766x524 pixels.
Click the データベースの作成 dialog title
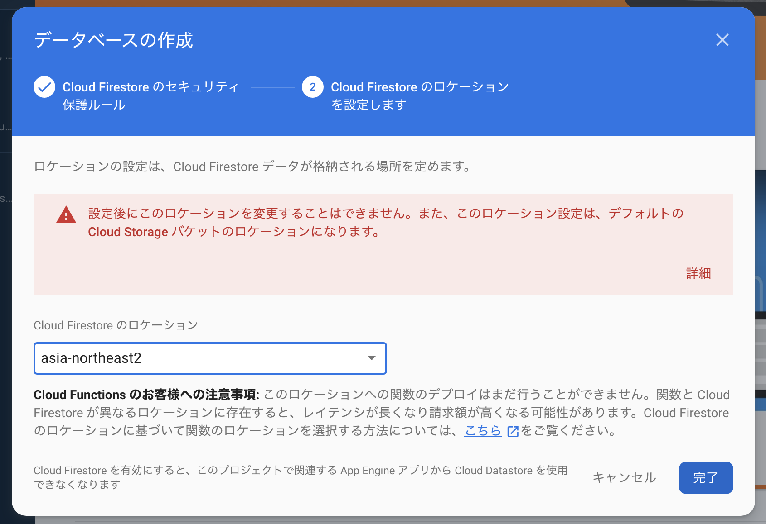114,40
